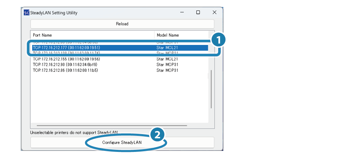Select printer row TCP:172.16.212.155
The height and width of the screenshot is (154, 350).
pos(120,59)
